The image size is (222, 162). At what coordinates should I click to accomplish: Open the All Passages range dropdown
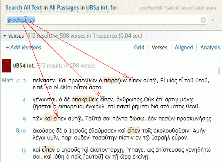pyautogui.click(x=64, y=8)
